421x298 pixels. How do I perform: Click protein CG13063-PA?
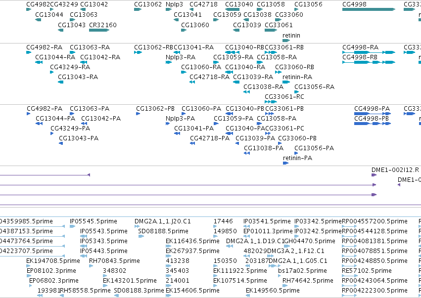click(90, 109)
